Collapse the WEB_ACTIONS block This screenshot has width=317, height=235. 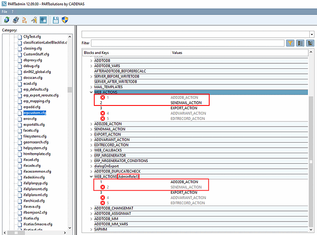coord(91,92)
